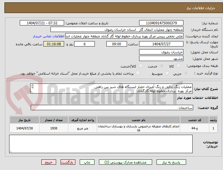Open اطلاعات تماس خریدار link
The image size is (223, 170).
click(49, 36)
